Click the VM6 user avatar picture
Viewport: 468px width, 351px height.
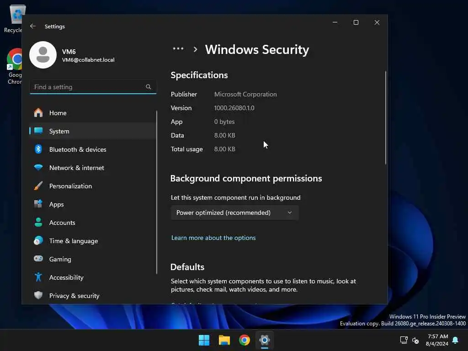click(x=43, y=55)
